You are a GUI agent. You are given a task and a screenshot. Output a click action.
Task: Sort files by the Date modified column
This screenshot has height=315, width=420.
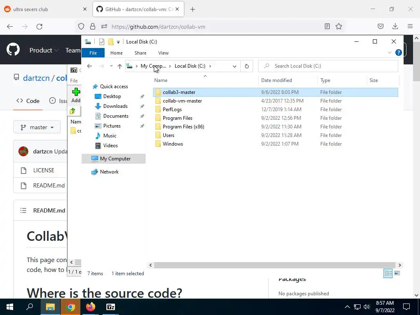point(288,80)
